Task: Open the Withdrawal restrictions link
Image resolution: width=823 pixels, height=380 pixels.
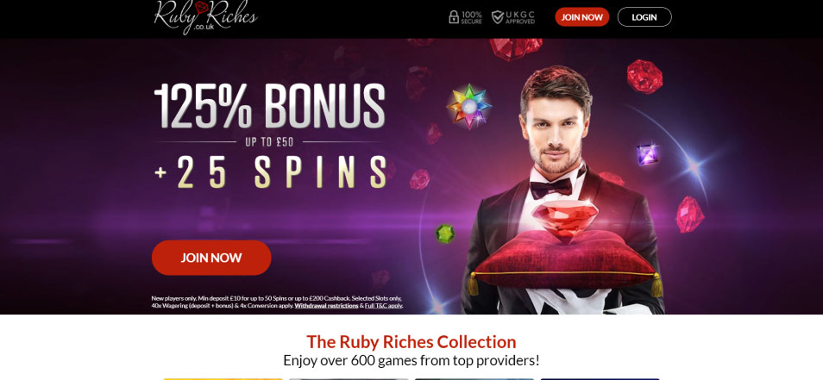Action: click(x=326, y=306)
